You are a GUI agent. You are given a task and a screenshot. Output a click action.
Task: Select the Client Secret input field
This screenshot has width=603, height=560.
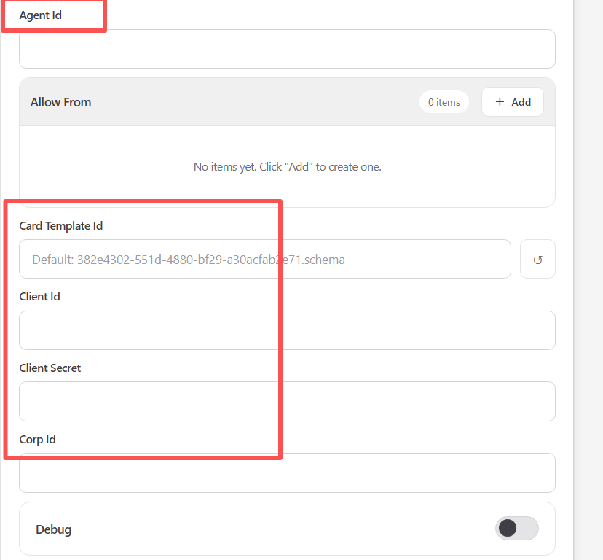287,401
